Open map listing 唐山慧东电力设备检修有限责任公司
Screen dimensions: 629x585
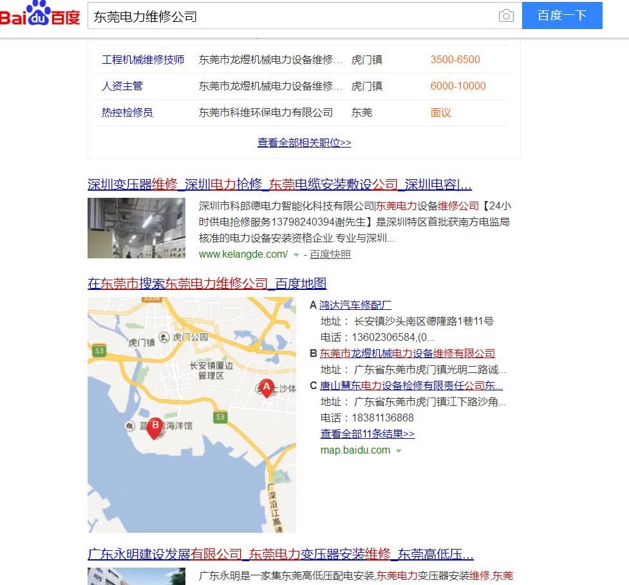411,385
